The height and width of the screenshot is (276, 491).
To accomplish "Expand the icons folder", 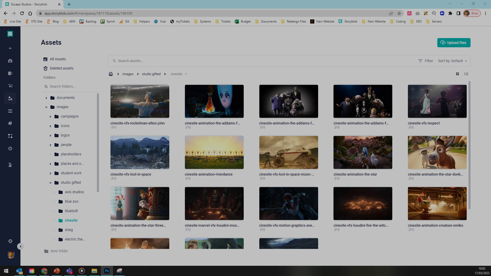I will point(50,126).
